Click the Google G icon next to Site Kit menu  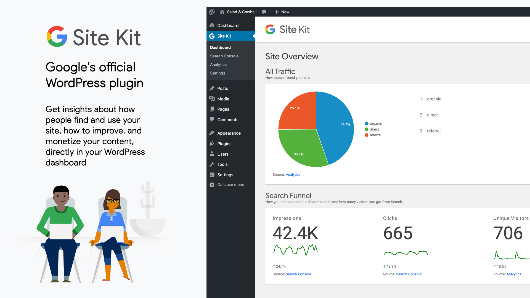[x=212, y=36]
